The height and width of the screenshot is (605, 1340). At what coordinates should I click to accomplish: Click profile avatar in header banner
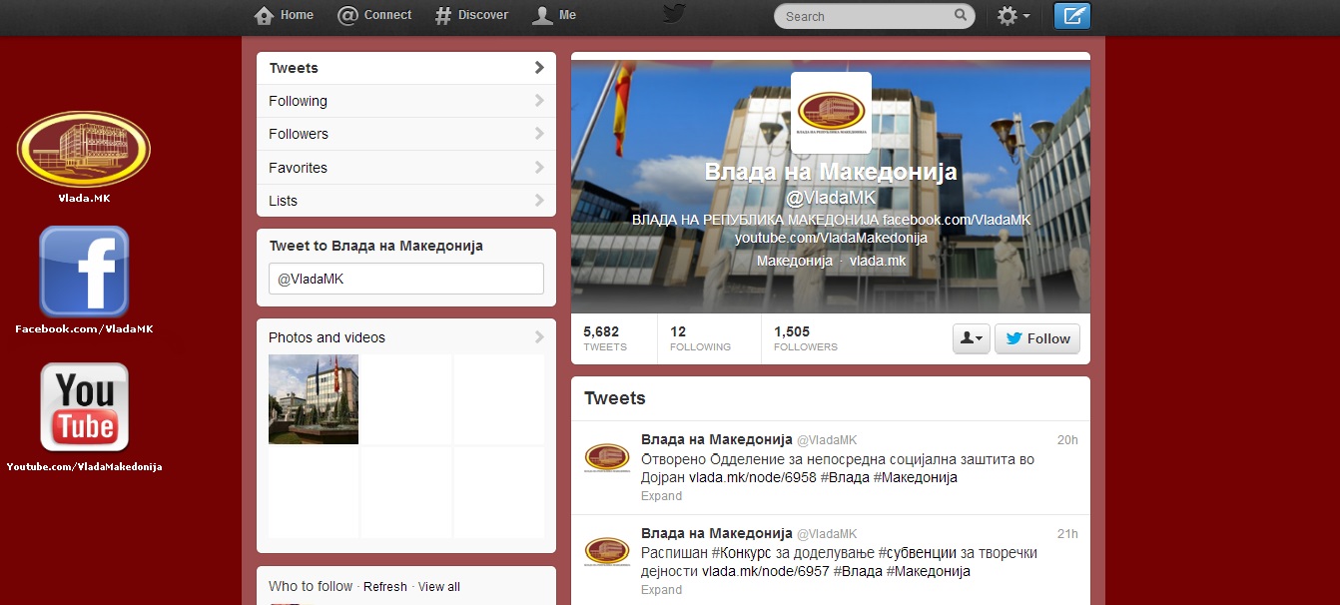(831, 112)
